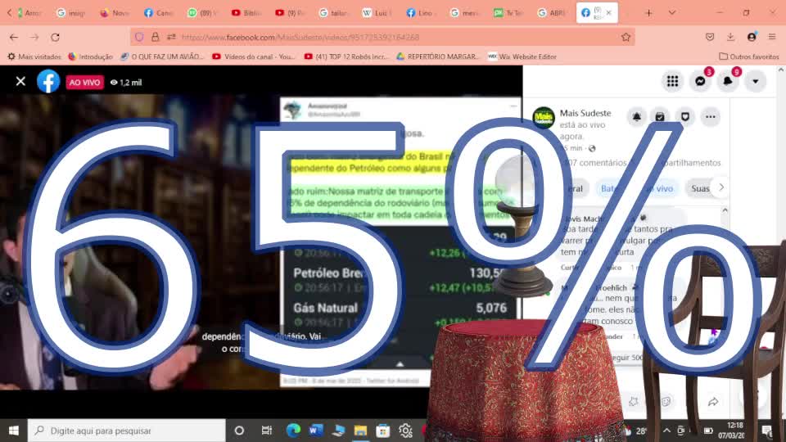Click the shield tracking protection icon in address bar
The width and height of the screenshot is (786, 442).
139,37
